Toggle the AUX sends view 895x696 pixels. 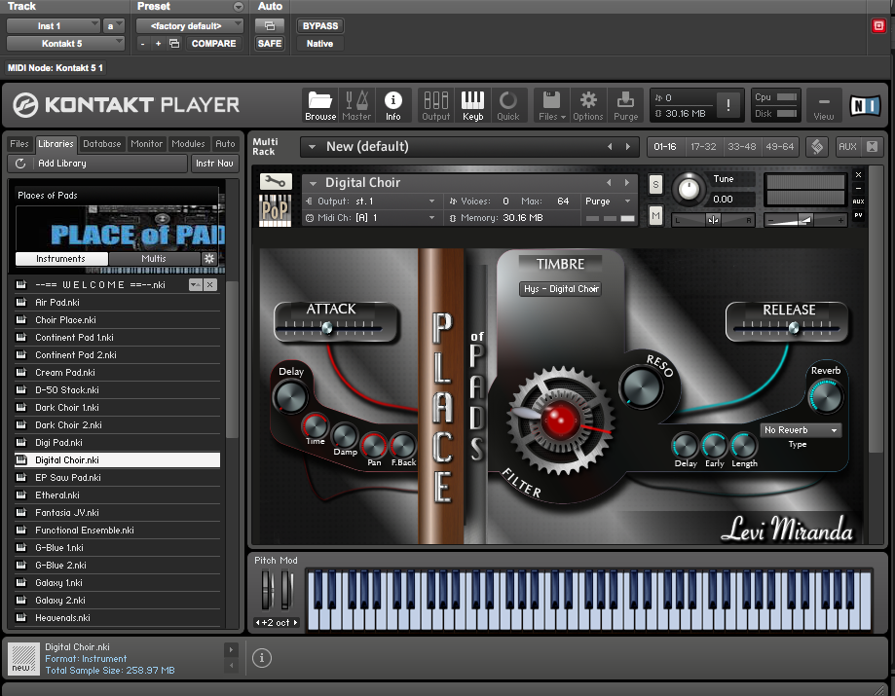coord(847,147)
